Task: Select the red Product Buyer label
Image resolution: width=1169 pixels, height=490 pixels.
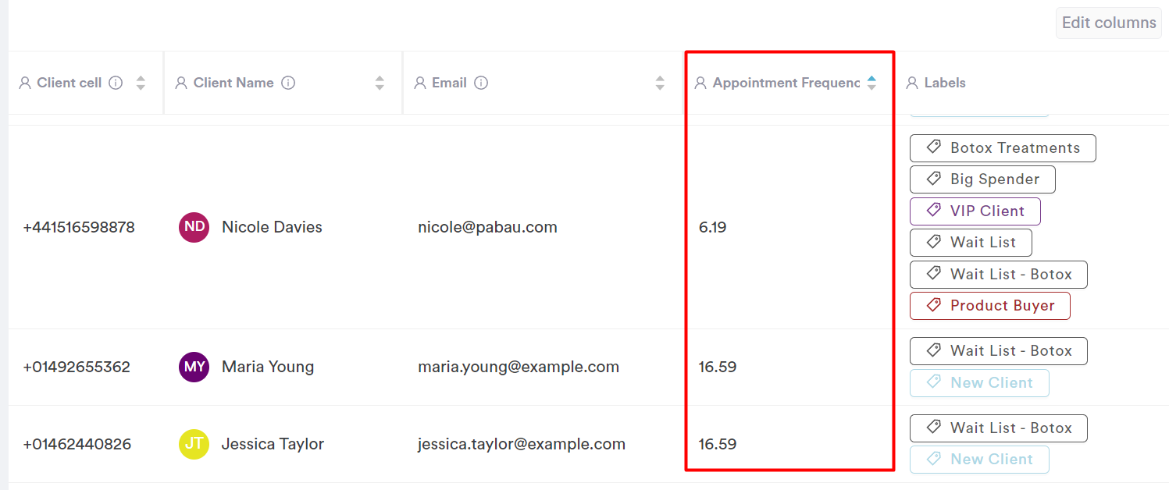Action: (x=989, y=306)
